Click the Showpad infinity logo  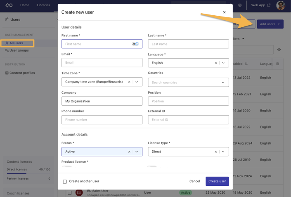coord(9,5)
